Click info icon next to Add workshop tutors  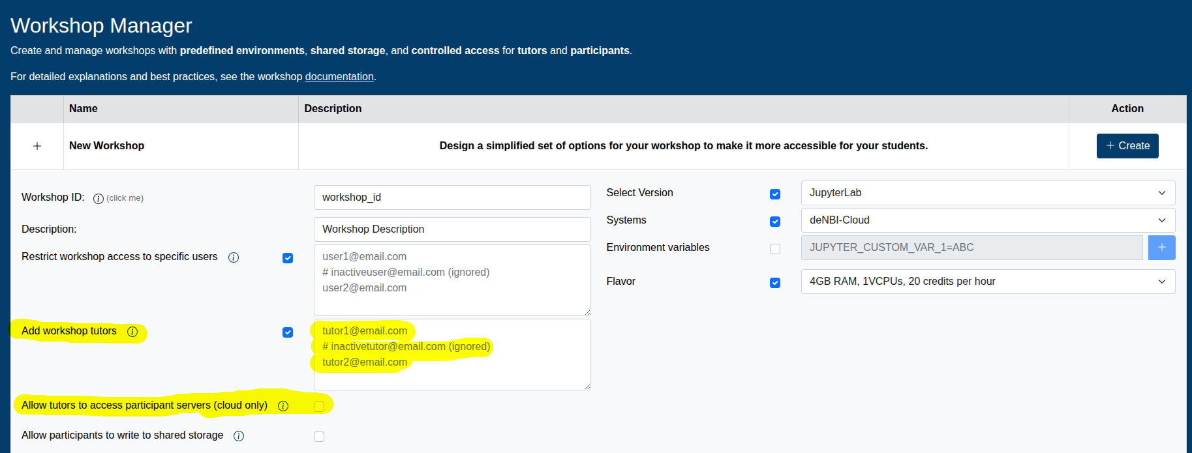pos(132,332)
